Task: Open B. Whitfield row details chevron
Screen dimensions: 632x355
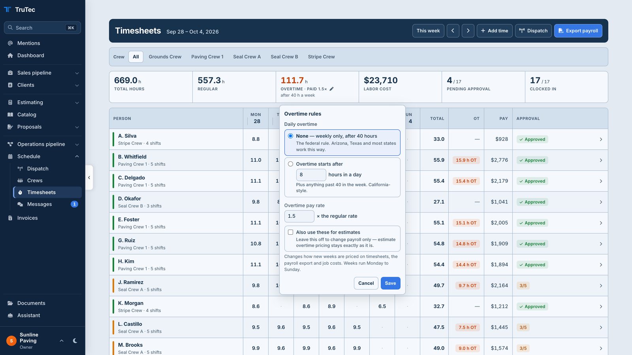Action: 601,160
